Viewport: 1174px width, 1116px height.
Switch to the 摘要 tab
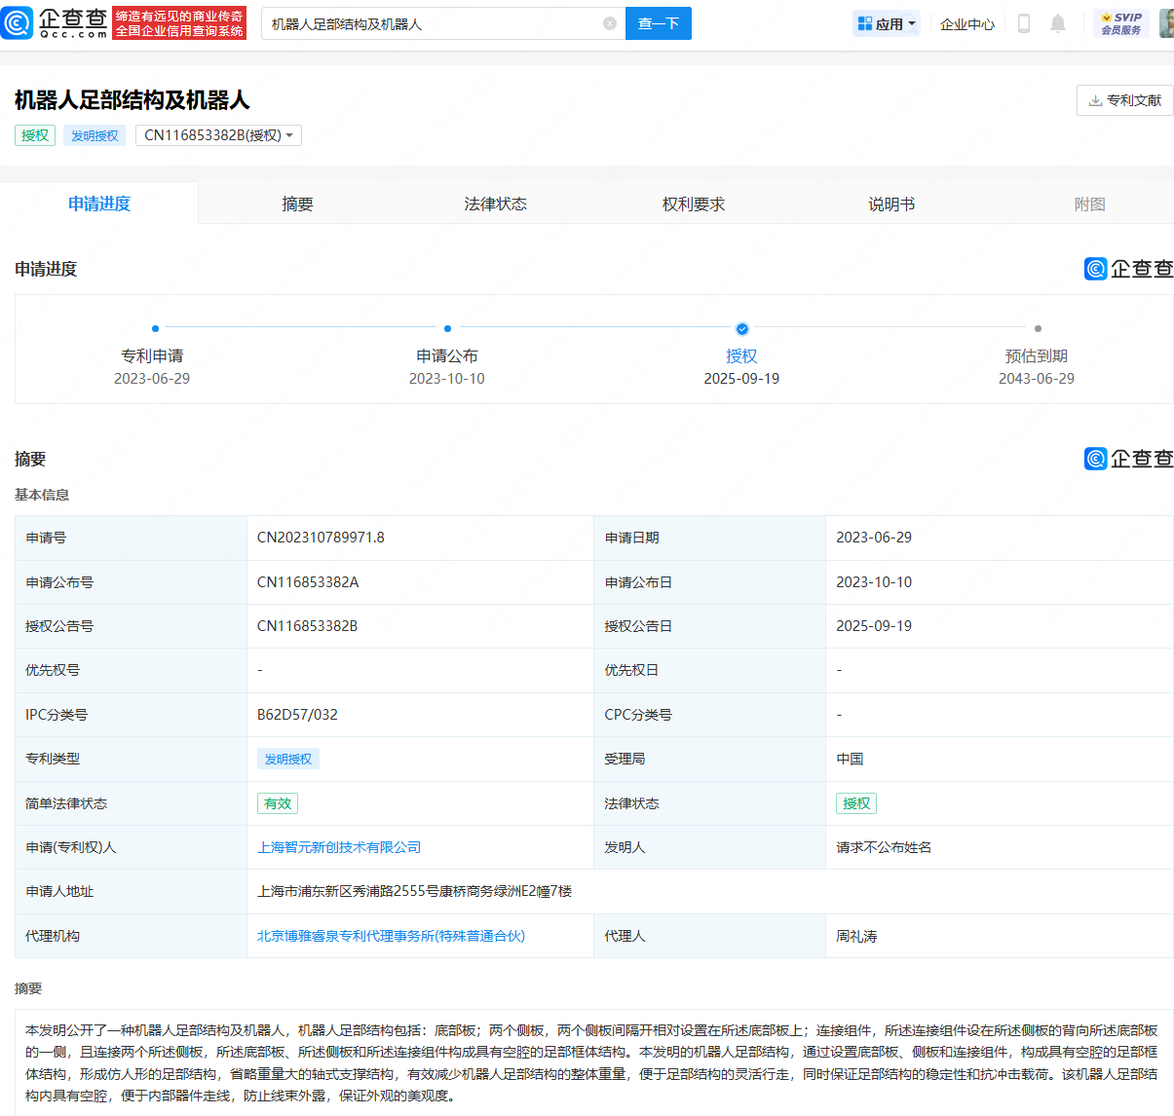[x=297, y=204]
